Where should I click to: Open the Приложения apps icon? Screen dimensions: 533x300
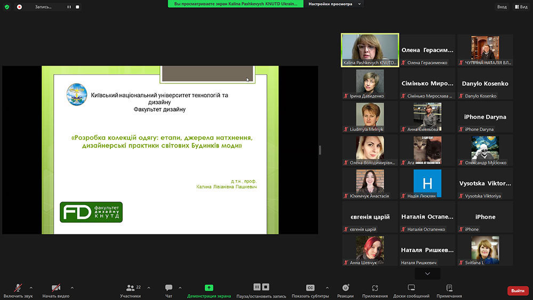point(375,288)
